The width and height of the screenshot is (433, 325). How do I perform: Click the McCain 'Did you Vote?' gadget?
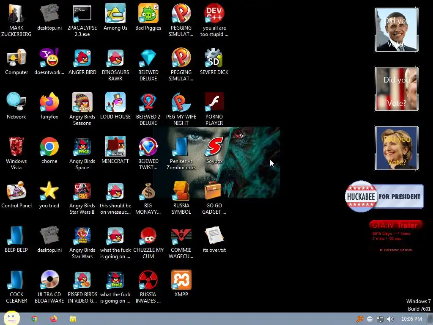(x=397, y=89)
